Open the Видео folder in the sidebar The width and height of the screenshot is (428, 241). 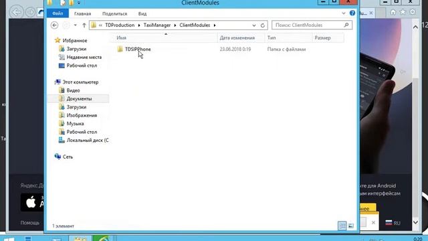click(73, 90)
